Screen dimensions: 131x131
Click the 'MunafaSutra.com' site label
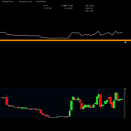pyautogui.click(x=25, y=2)
